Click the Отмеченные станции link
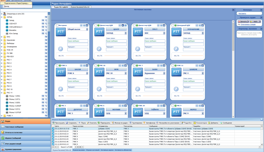 tap(248, 24)
